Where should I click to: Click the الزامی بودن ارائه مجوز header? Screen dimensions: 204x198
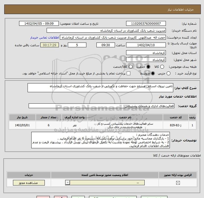click(x=178, y=175)
